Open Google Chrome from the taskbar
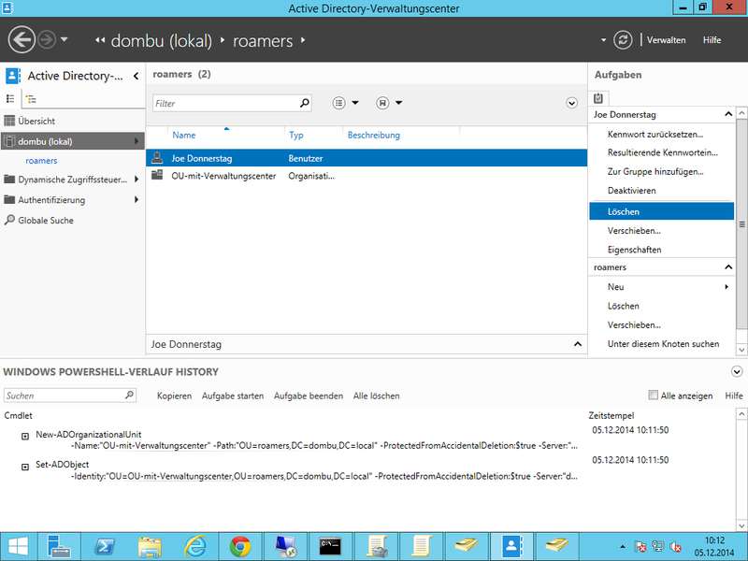748x561 pixels. [x=240, y=547]
